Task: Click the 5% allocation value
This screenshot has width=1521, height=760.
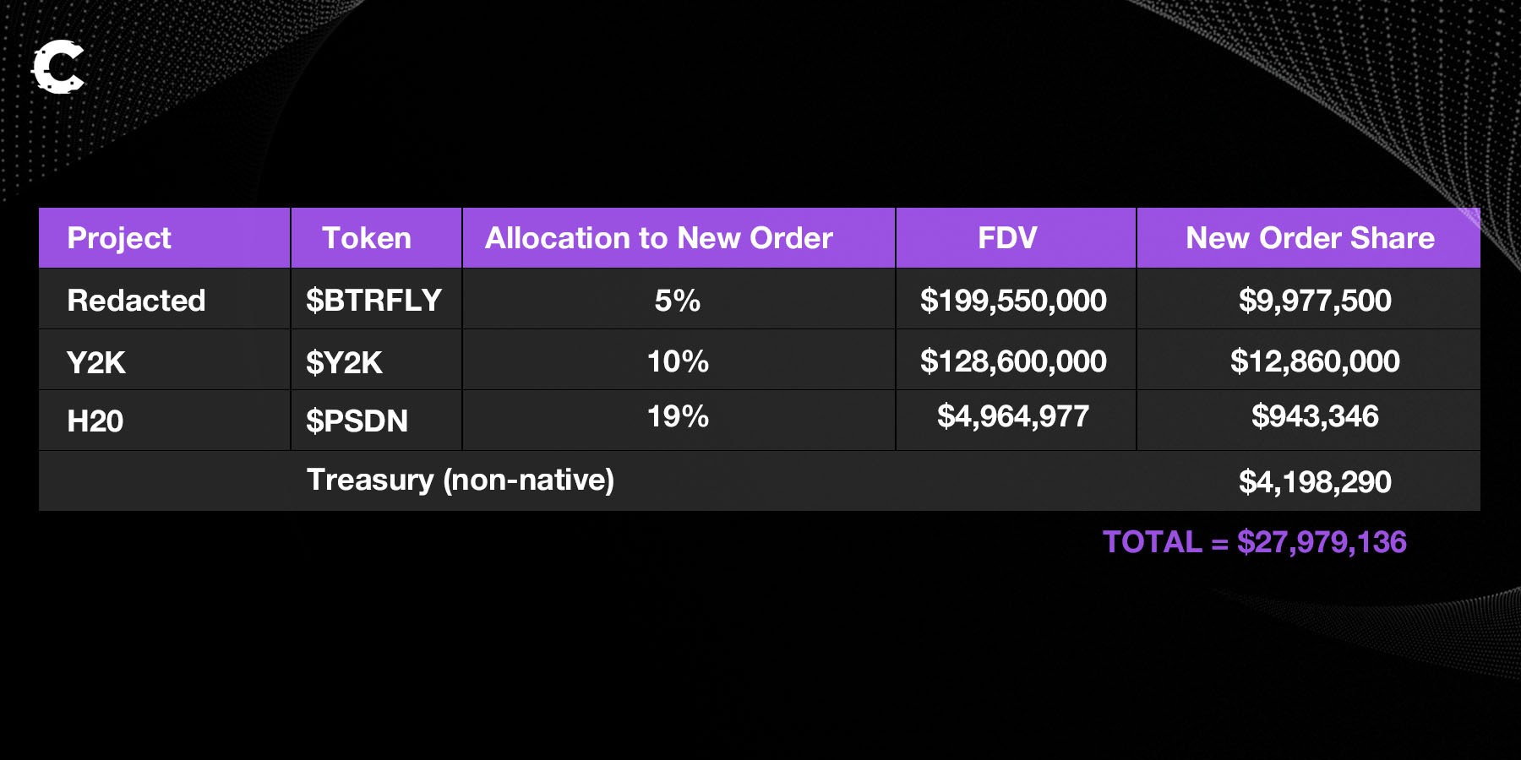Action: point(678,301)
